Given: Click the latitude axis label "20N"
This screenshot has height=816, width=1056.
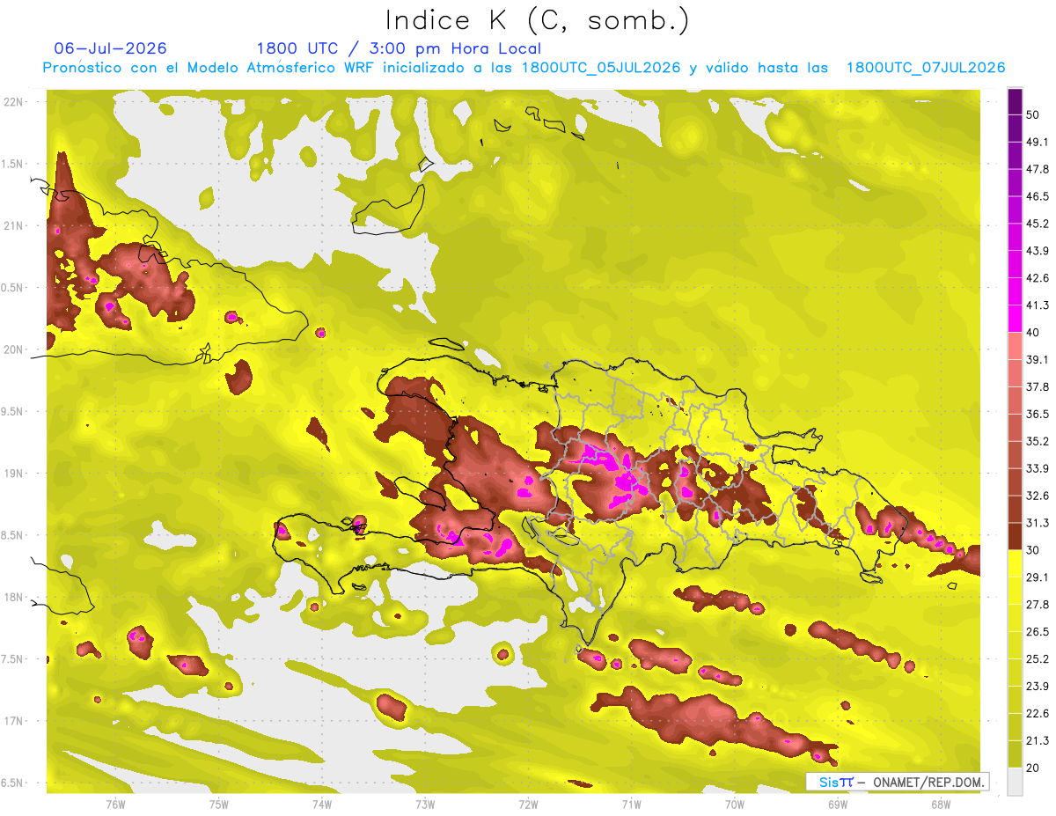Looking at the screenshot, I should [14, 350].
